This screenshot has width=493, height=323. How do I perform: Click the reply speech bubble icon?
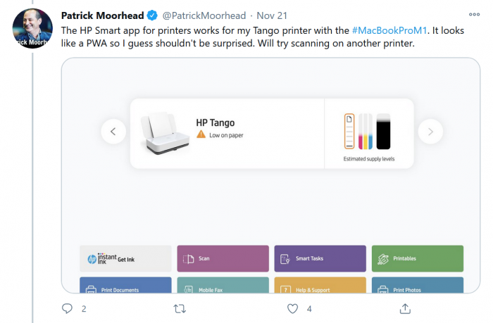pyautogui.click(x=68, y=308)
